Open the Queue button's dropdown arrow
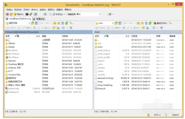This screenshot has width=185, height=119. tap(64, 14)
